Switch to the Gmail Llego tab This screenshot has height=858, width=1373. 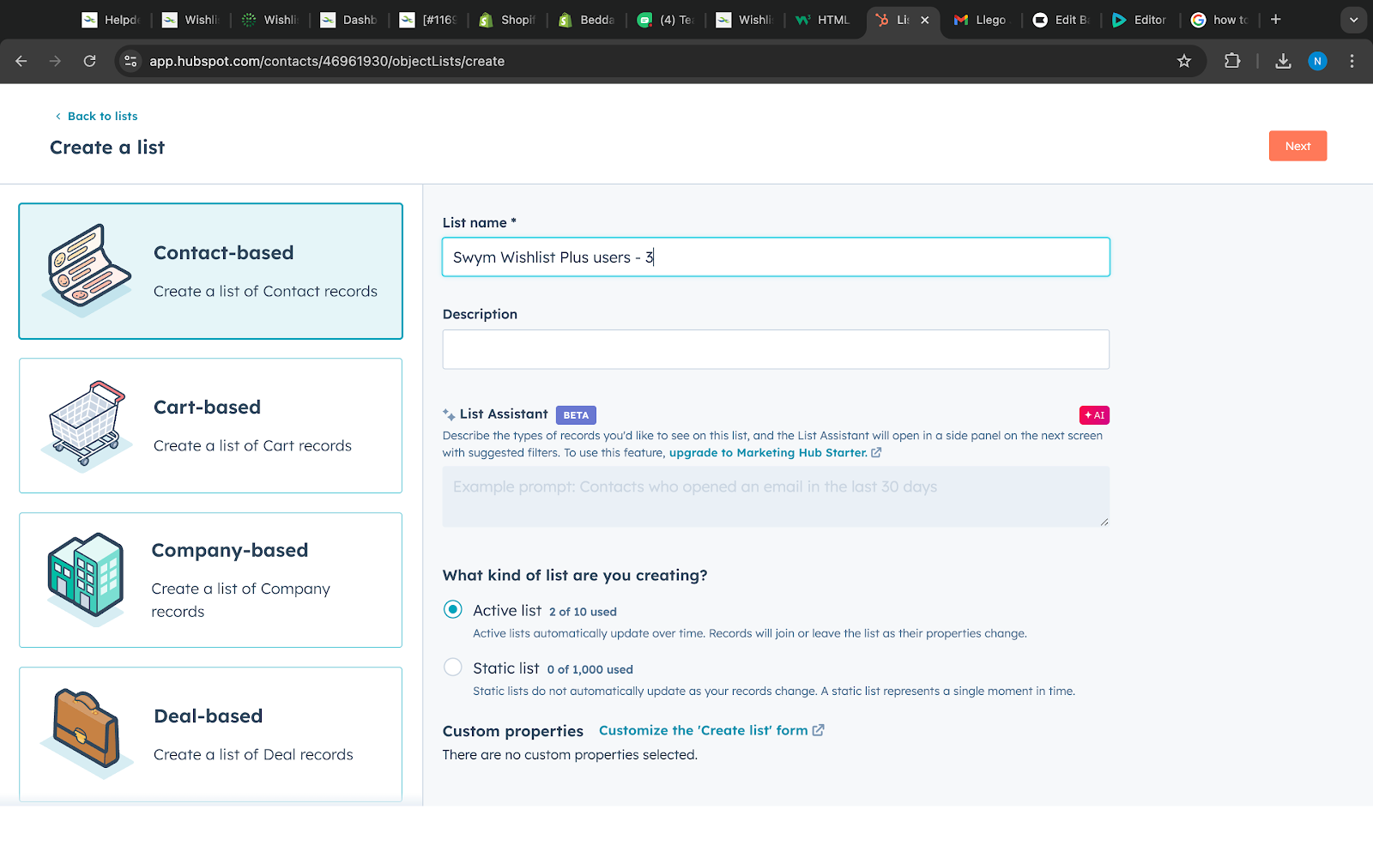point(981,20)
